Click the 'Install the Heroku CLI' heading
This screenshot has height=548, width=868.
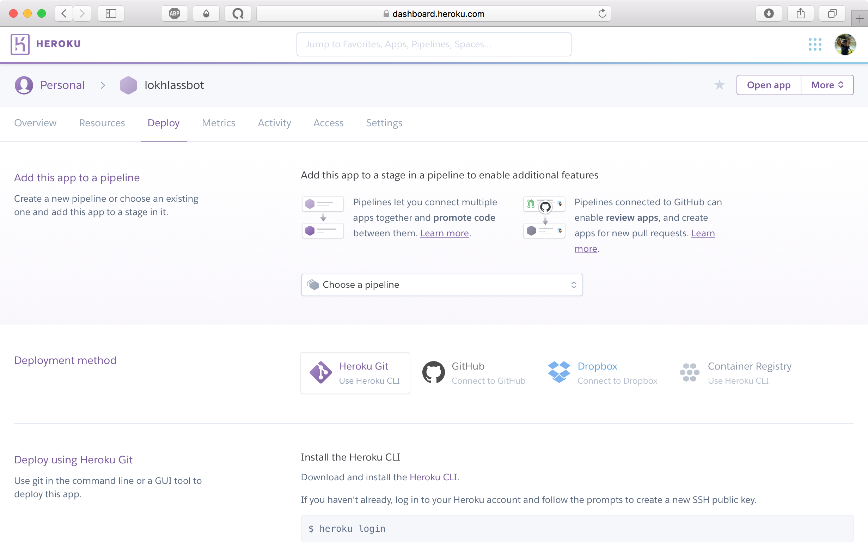pyautogui.click(x=350, y=457)
